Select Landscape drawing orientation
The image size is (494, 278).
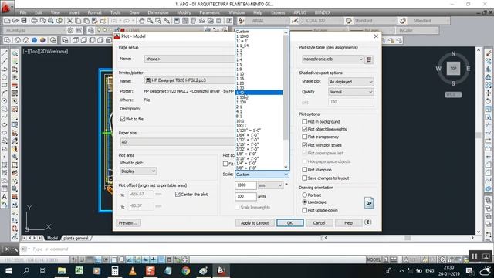tap(305, 202)
